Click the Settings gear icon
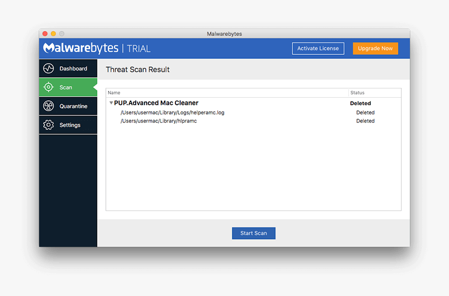449x296 pixels. pos(49,125)
